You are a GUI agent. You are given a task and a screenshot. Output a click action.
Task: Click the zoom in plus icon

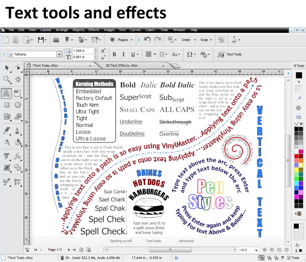[265, 250]
